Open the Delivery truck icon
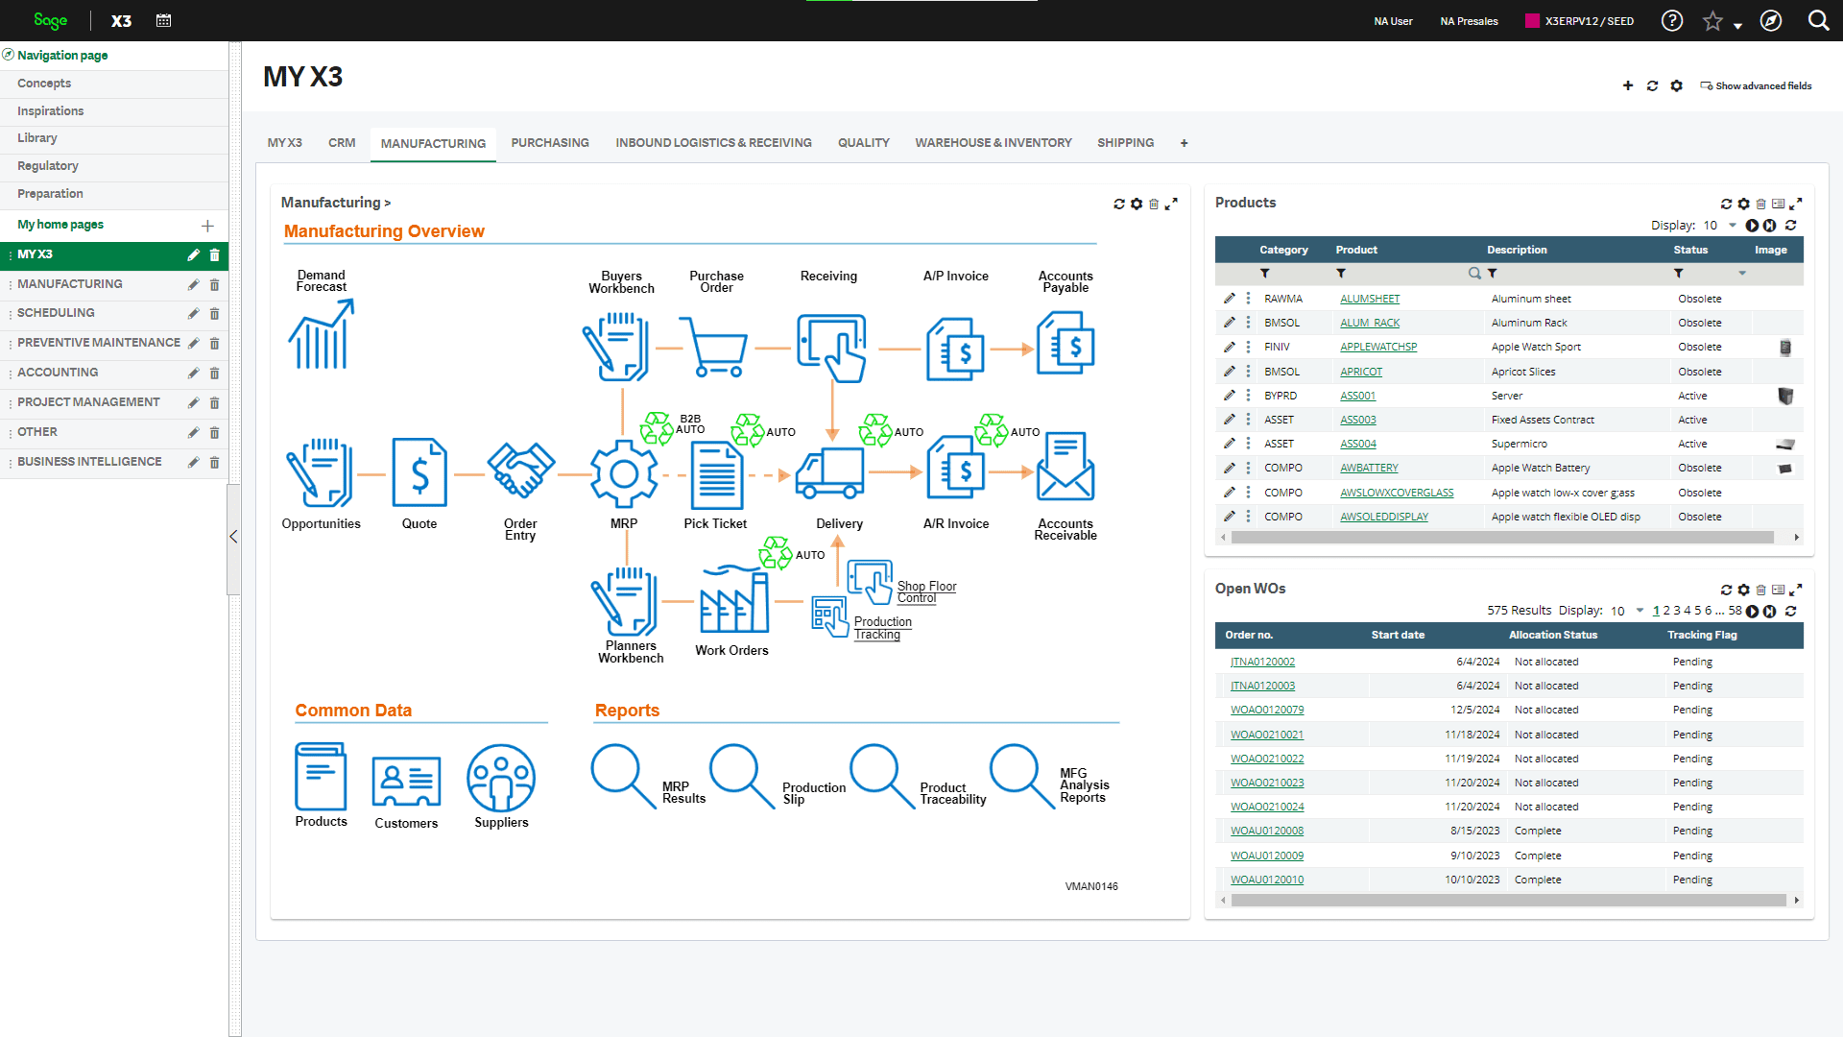Screen dimensions: 1843x1037 point(830,473)
